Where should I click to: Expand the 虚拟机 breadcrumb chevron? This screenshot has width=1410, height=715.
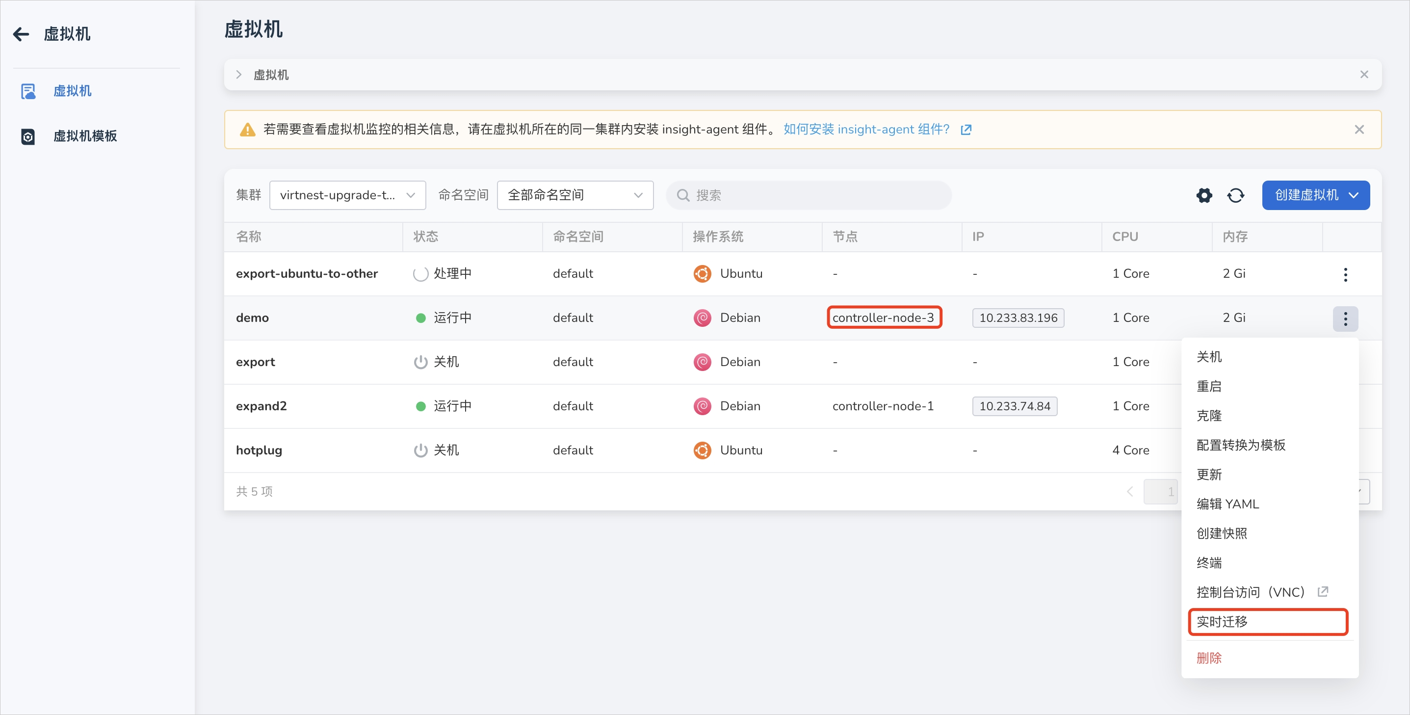tap(238, 75)
